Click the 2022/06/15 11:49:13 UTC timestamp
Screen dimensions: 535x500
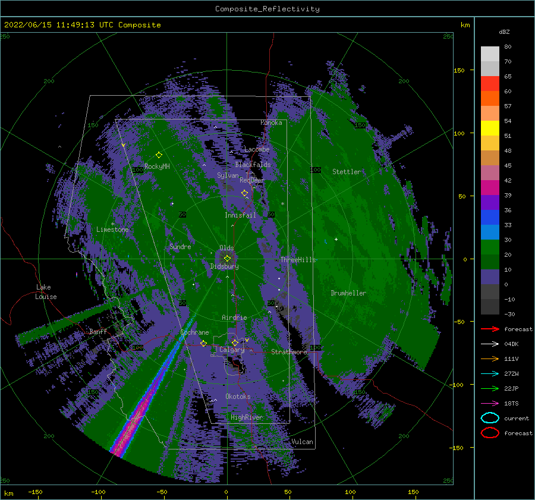(x=52, y=24)
